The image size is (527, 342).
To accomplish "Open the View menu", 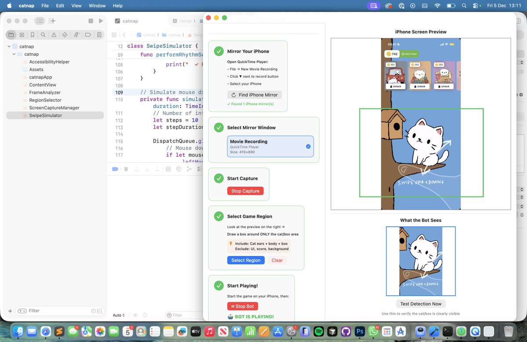I will (x=76, y=6).
